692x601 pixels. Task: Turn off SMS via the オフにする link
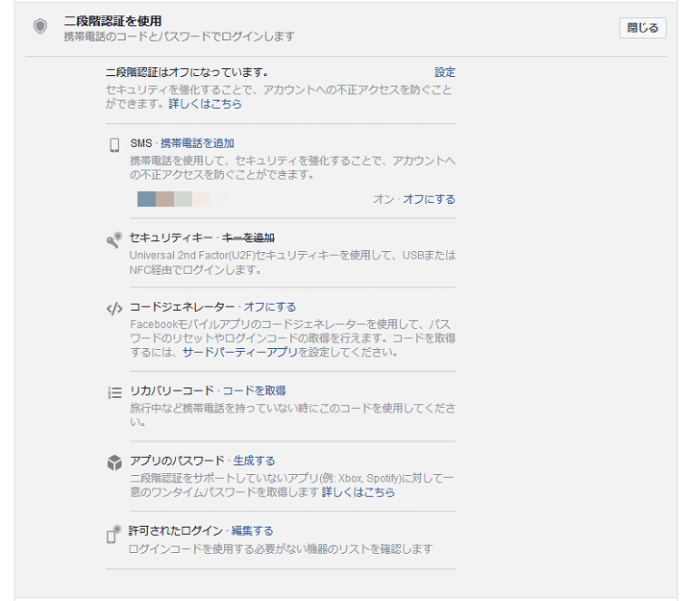(x=429, y=200)
